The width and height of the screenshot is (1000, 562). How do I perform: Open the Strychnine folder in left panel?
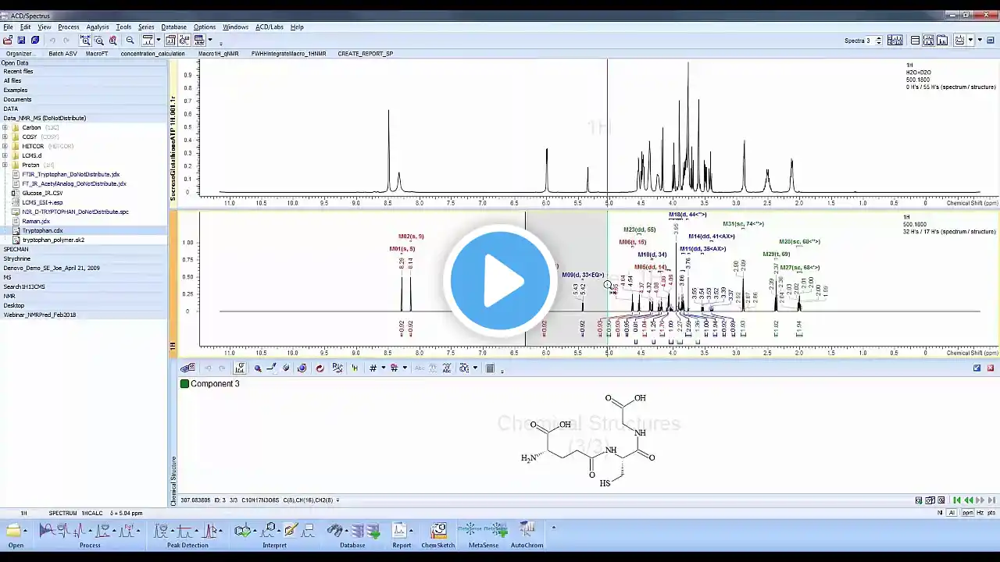(17, 259)
